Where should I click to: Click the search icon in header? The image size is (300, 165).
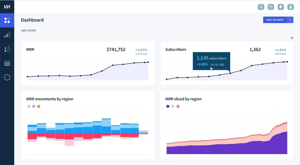pyautogui.click(x=261, y=7)
